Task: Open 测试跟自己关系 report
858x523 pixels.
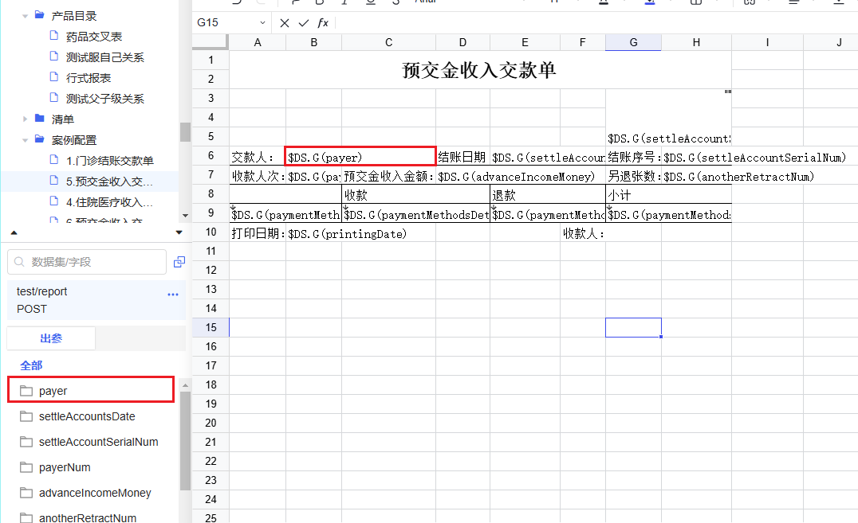Action: tap(105, 57)
